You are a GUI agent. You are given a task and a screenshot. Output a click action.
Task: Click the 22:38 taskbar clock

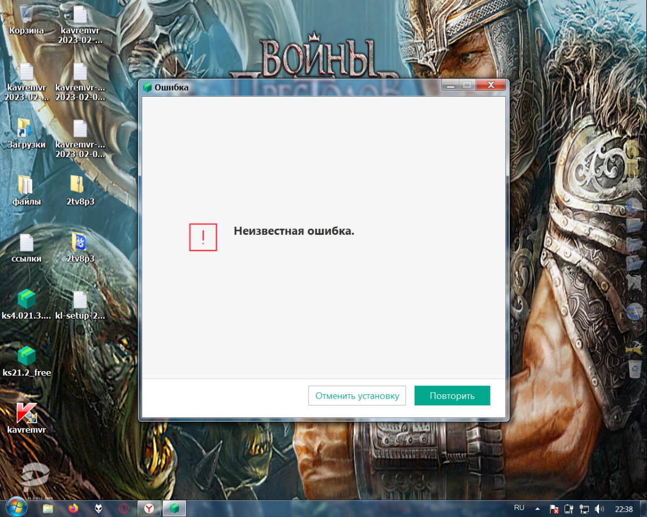[x=623, y=508]
